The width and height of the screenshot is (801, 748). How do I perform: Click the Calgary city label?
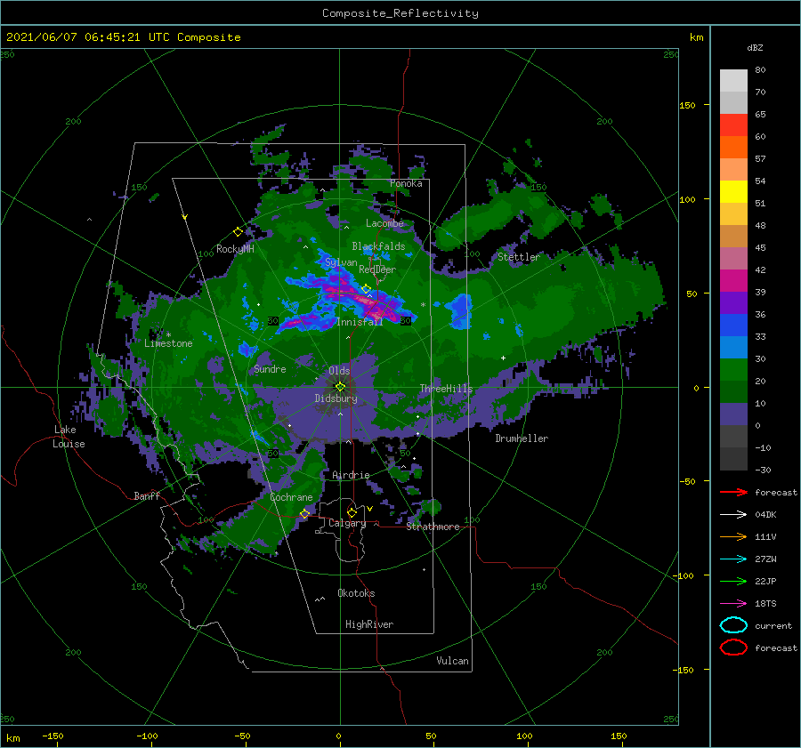tap(347, 523)
